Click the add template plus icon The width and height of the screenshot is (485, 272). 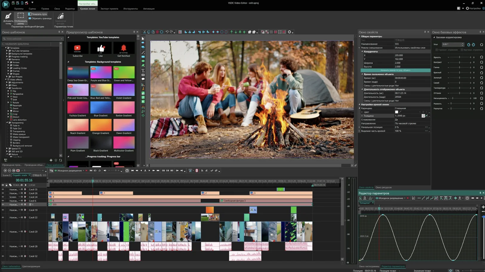(51, 160)
